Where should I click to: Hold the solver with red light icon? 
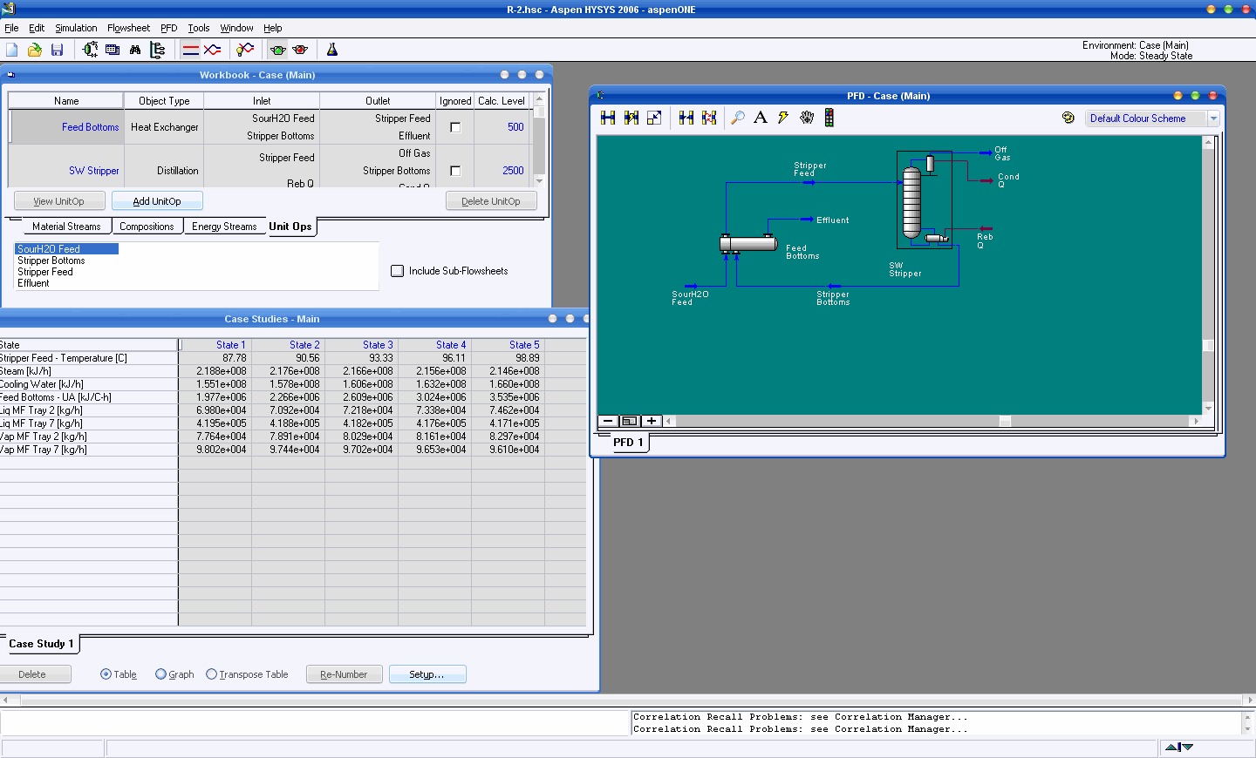coord(300,50)
